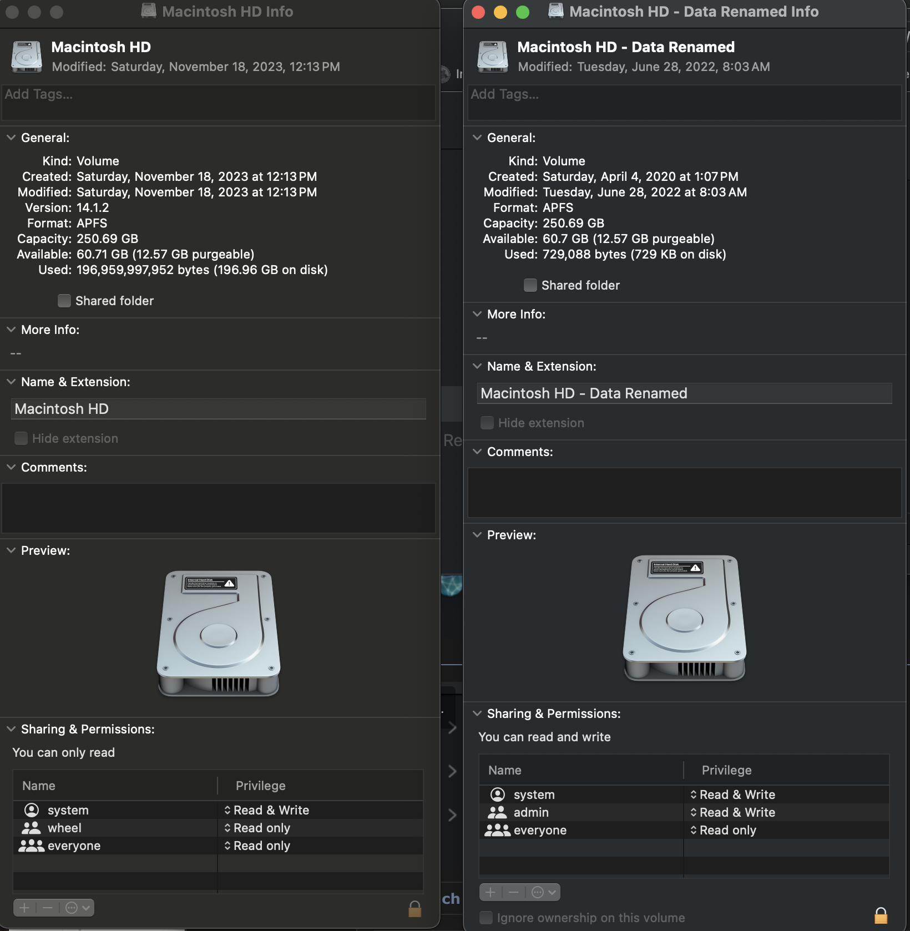Click the 'You can only read' text
Image resolution: width=910 pixels, height=931 pixels.
pos(64,752)
